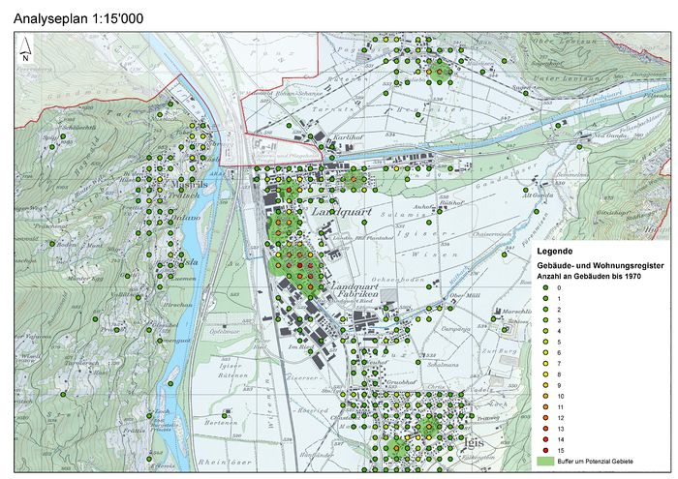Screen dimensions: 678x479
Task: Select the legend dot for value 3
Action: click(x=547, y=319)
